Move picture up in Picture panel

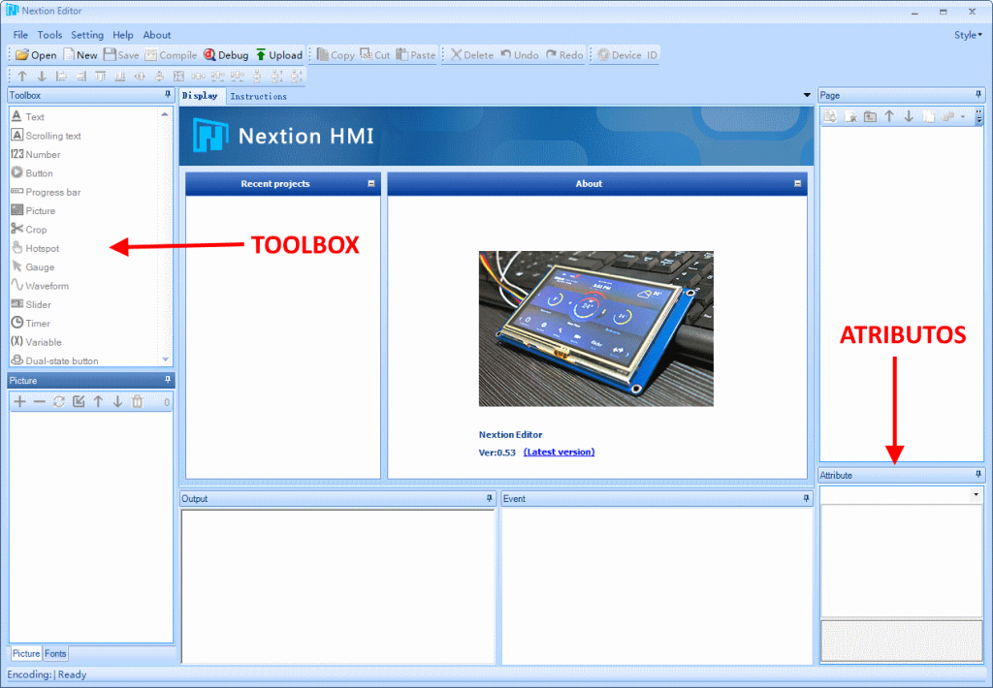click(x=98, y=402)
